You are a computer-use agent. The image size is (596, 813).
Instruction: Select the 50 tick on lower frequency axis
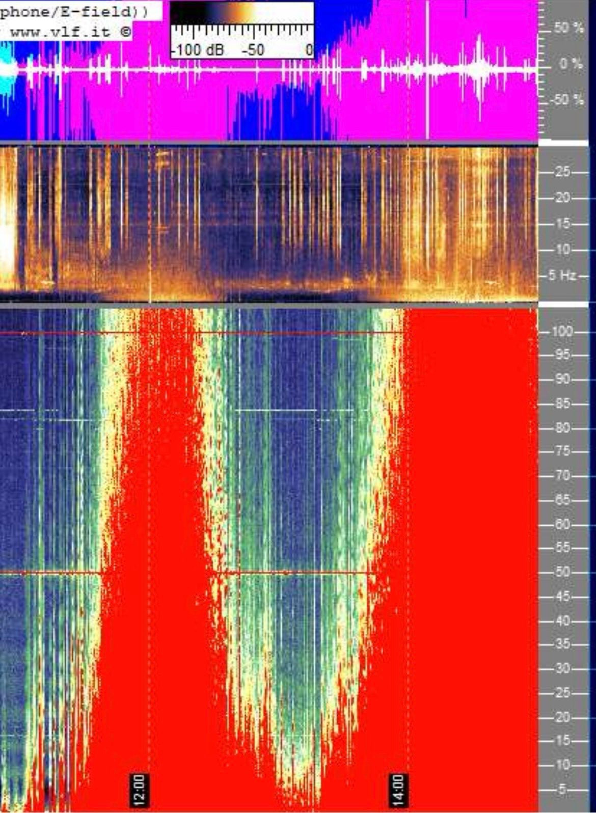point(562,572)
